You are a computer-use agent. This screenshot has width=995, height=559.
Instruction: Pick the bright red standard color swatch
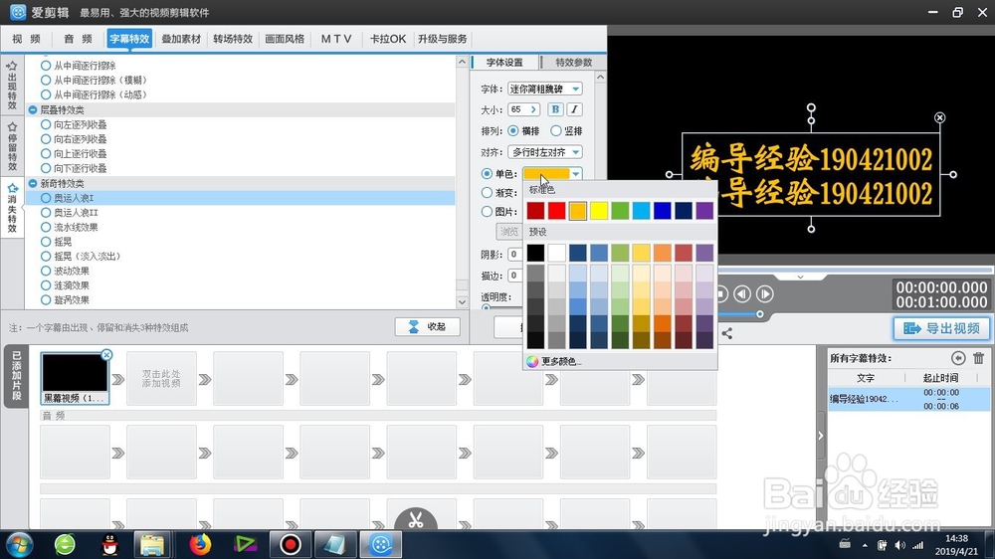pos(556,211)
